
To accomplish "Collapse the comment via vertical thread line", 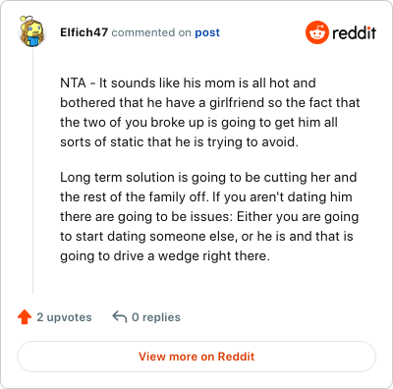I will coord(32,170).
